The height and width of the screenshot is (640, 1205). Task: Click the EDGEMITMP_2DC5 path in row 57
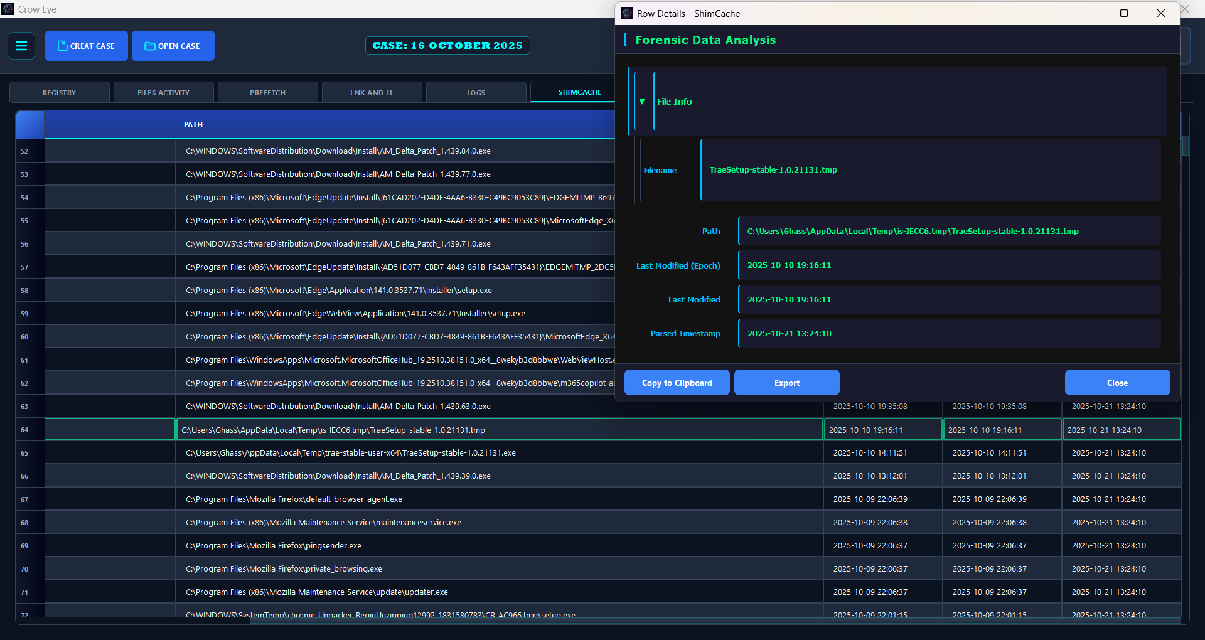[395, 267]
